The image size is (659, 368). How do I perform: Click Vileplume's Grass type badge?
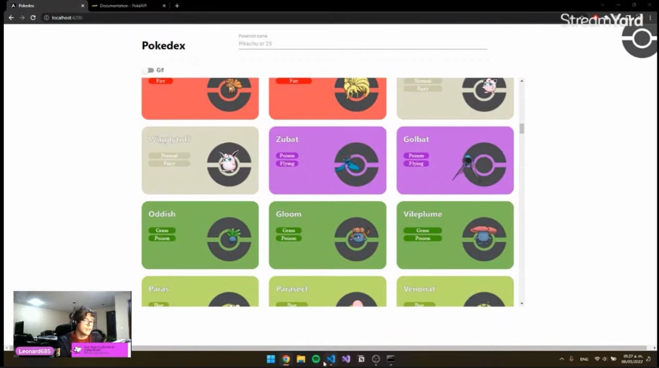423,230
